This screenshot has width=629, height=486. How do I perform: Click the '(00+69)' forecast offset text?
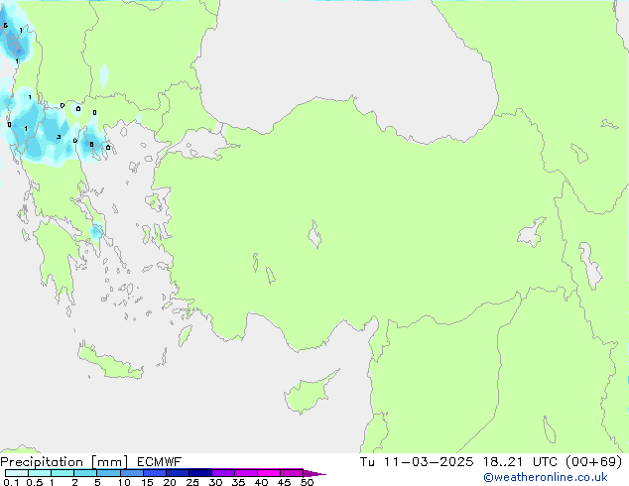[593, 462]
